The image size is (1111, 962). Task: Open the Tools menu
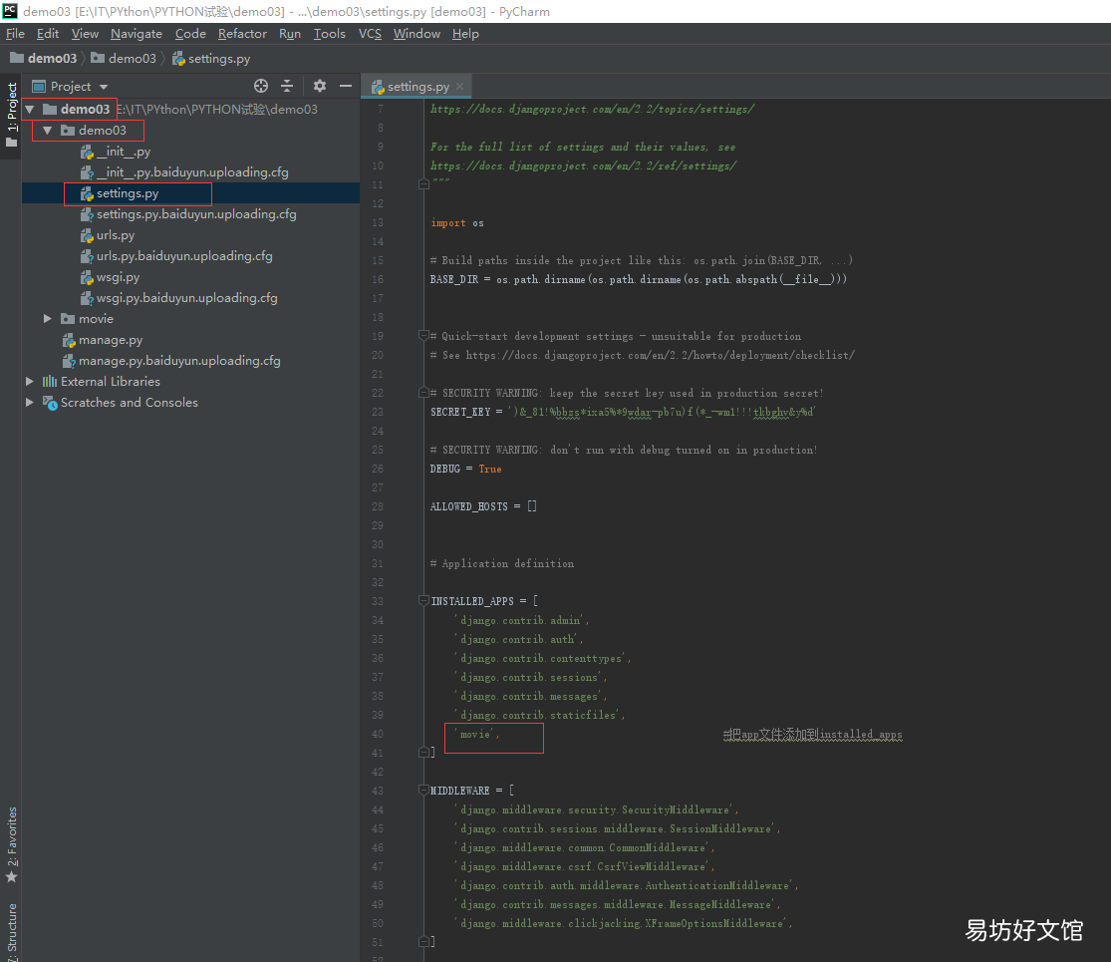(x=330, y=34)
